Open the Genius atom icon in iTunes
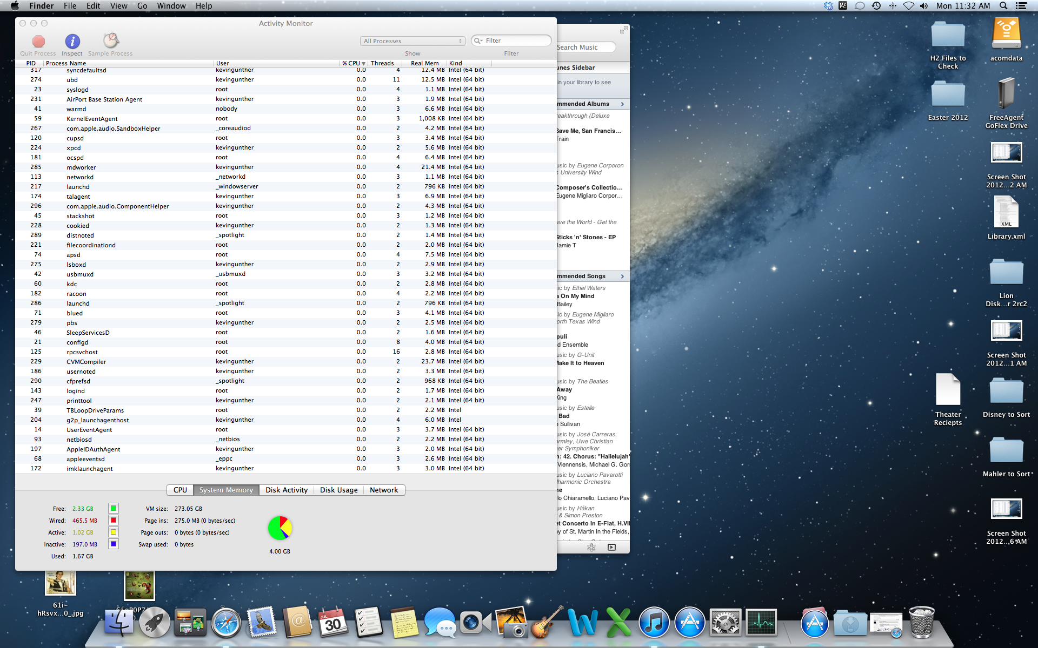Screen dimensions: 1038x648 click(x=591, y=546)
